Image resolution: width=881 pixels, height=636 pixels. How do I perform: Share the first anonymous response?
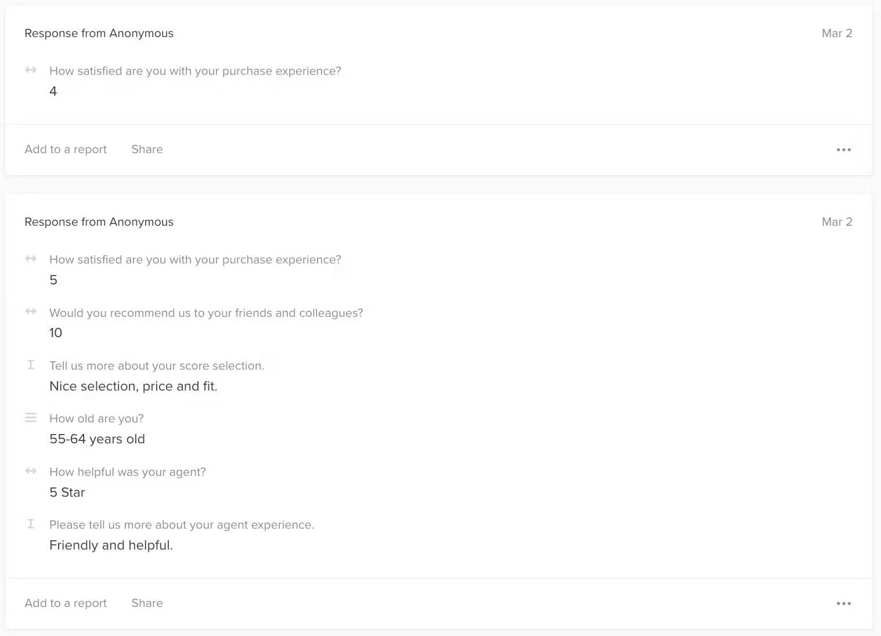coord(147,149)
